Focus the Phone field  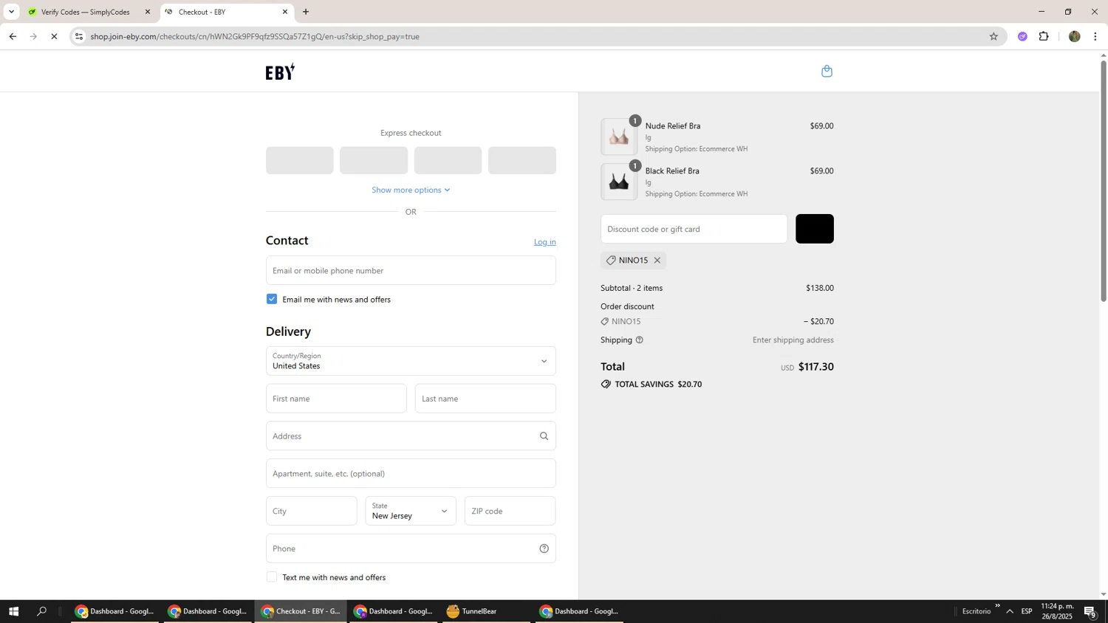411,548
